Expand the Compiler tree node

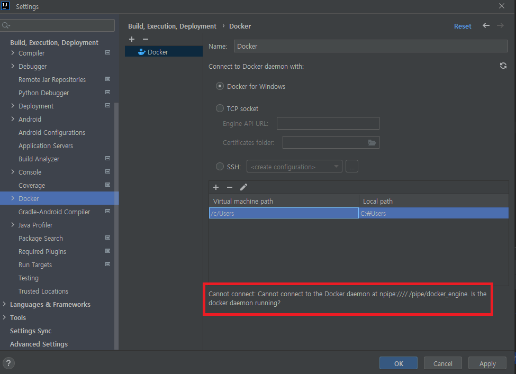pyautogui.click(x=13, y=52)
